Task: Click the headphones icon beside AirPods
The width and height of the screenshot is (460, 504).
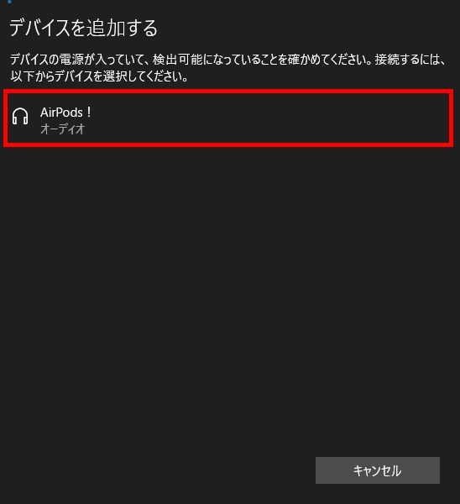Action: tap(20, 117)
